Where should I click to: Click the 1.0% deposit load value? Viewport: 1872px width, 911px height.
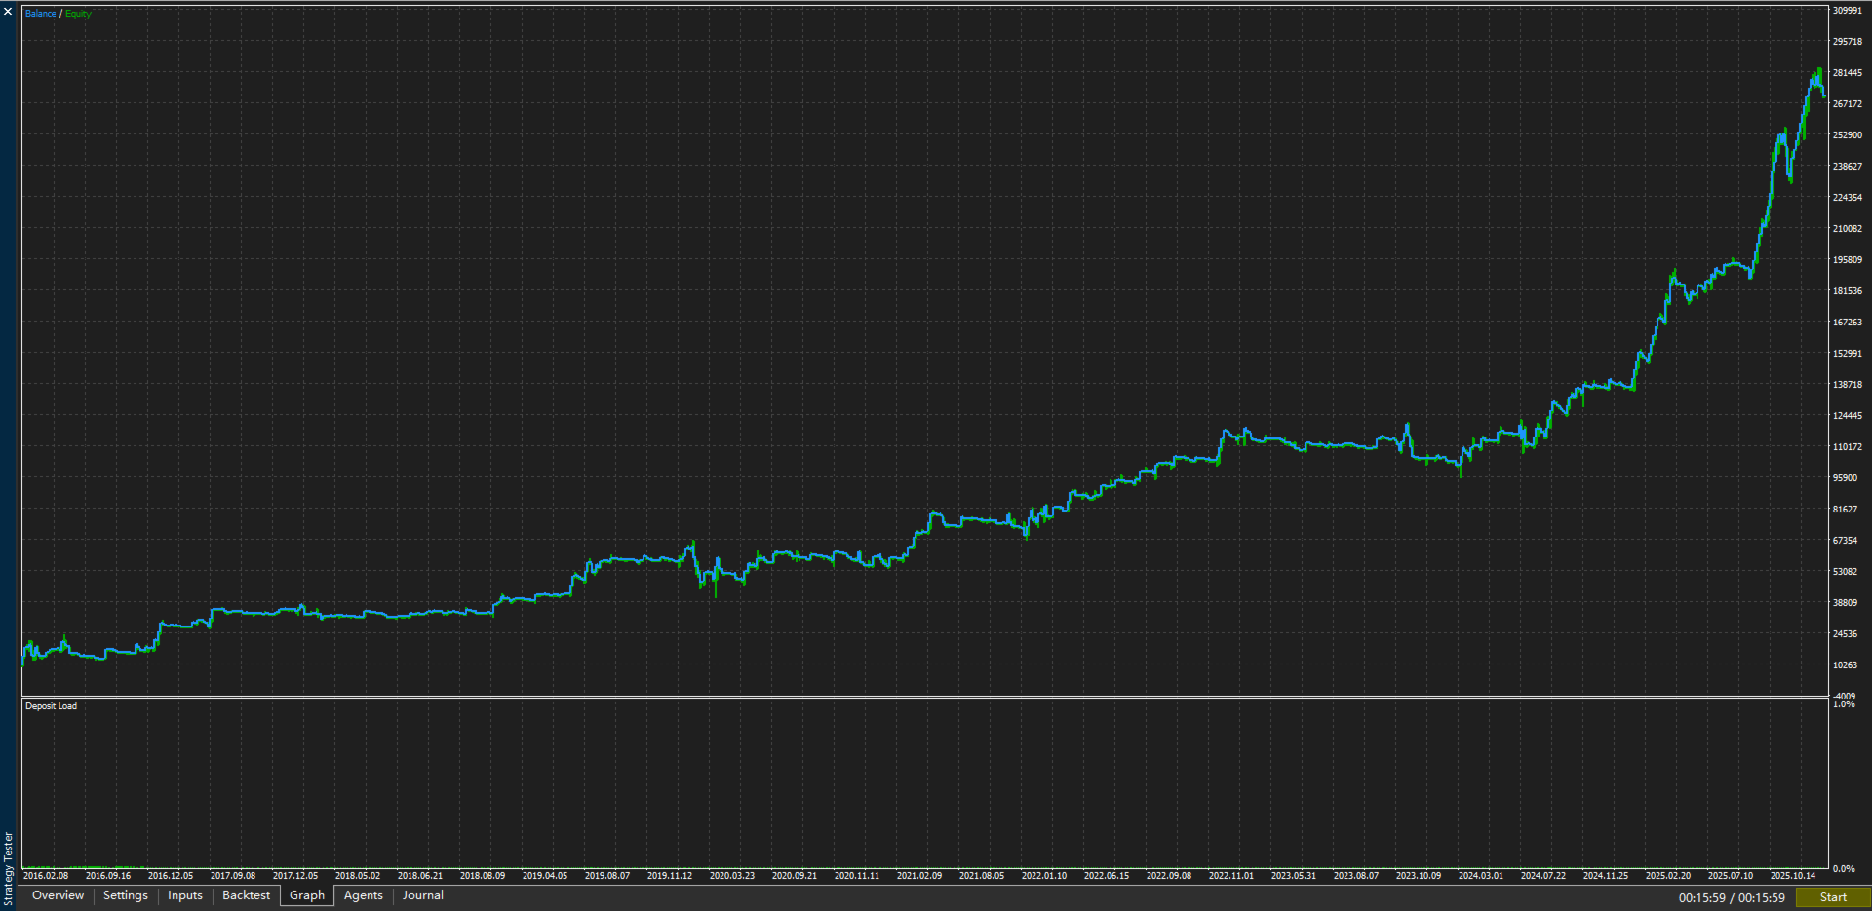(1844, 704)
